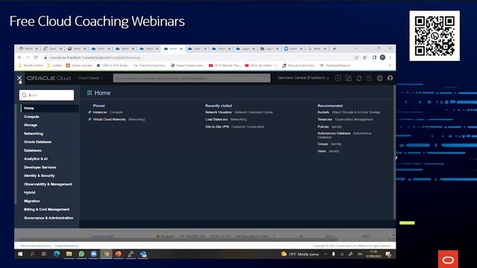This screenshot has height=268, width=477.
Task: Select Governance & Administration in the menu
Action: coord(48,218)
